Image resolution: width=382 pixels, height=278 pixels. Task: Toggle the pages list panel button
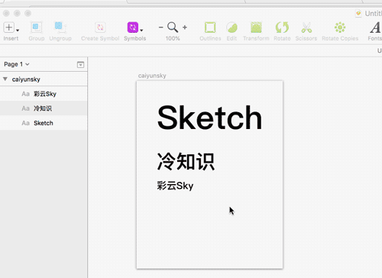point(80,65)
